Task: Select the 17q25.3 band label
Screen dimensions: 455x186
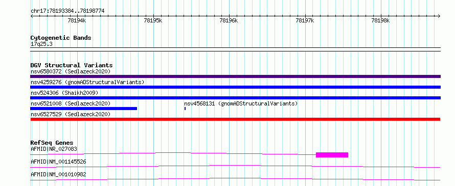Action: [41, 44]
